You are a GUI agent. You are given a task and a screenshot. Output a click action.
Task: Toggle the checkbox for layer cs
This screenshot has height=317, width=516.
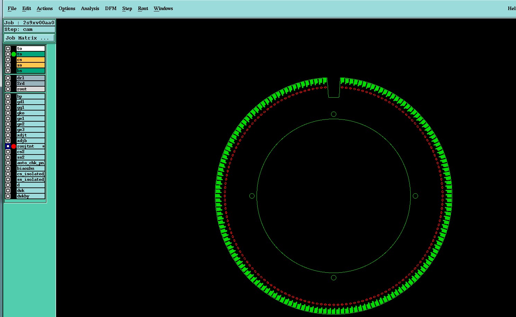pos(8,60)
